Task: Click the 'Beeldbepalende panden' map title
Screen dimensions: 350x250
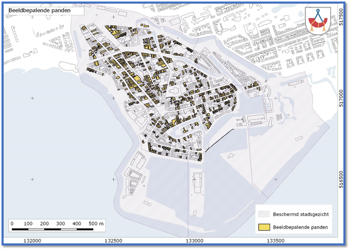Action: pos(40,11)
